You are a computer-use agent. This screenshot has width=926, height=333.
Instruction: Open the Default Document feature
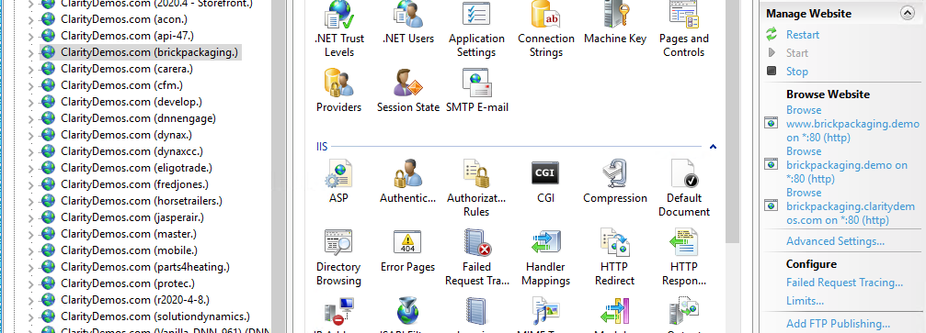point(684,188)
